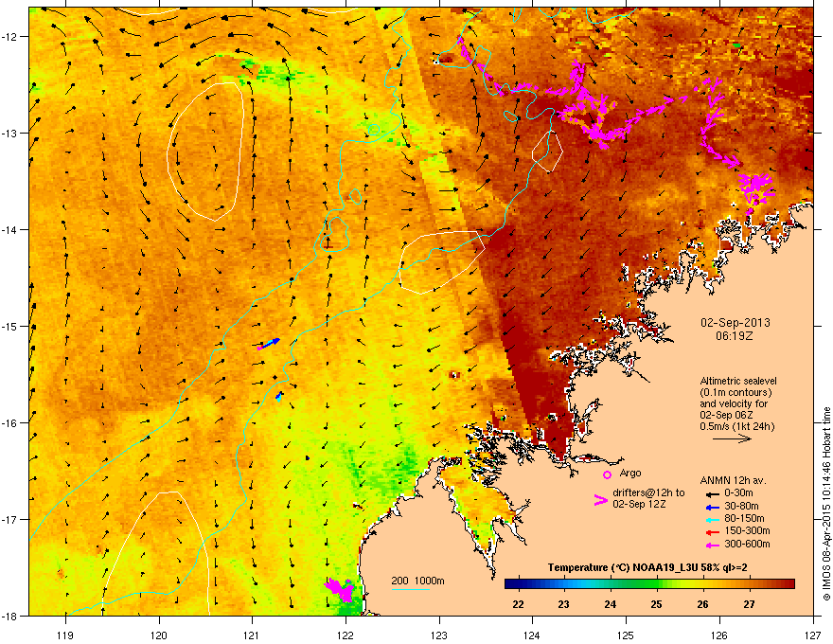Click the longitude axis label '125'

626,635
